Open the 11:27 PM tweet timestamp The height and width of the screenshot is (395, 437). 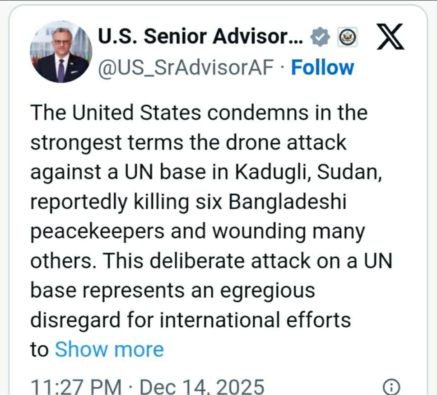(75, 387)
